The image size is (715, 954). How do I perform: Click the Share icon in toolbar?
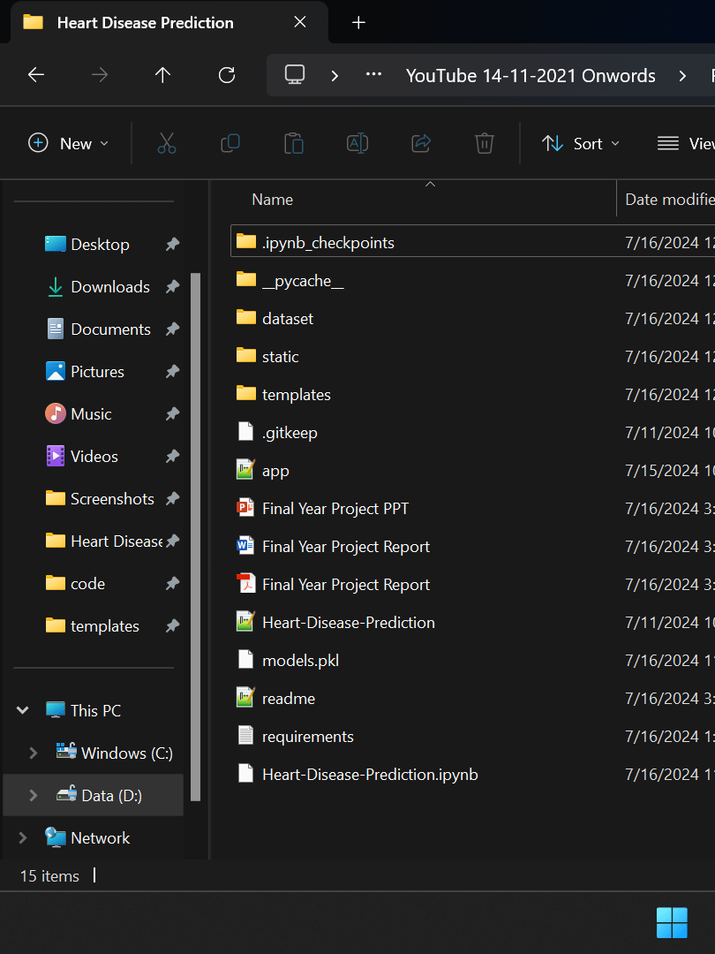[421, 144]
